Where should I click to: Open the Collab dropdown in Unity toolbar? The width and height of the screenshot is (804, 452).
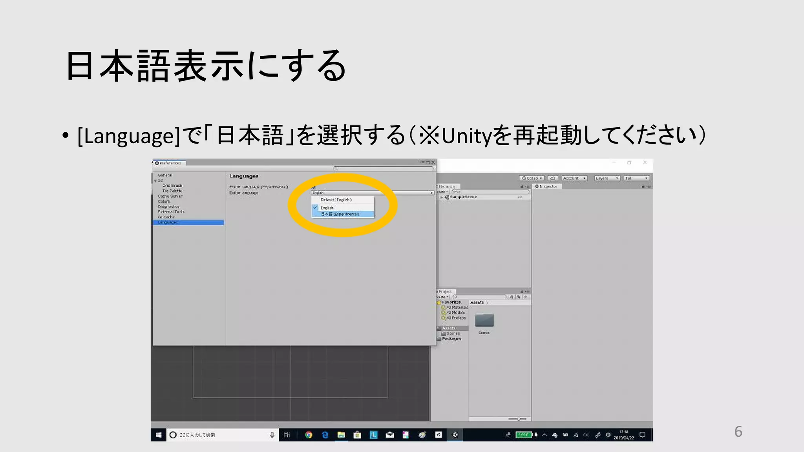click(532, 178)
